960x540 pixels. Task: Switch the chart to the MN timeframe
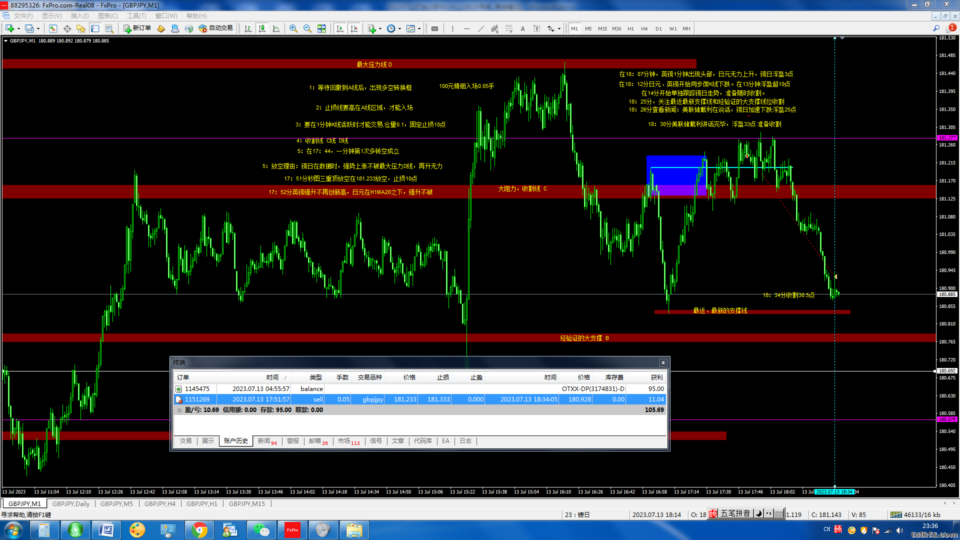pyautogui.click(x=686, y=28)
